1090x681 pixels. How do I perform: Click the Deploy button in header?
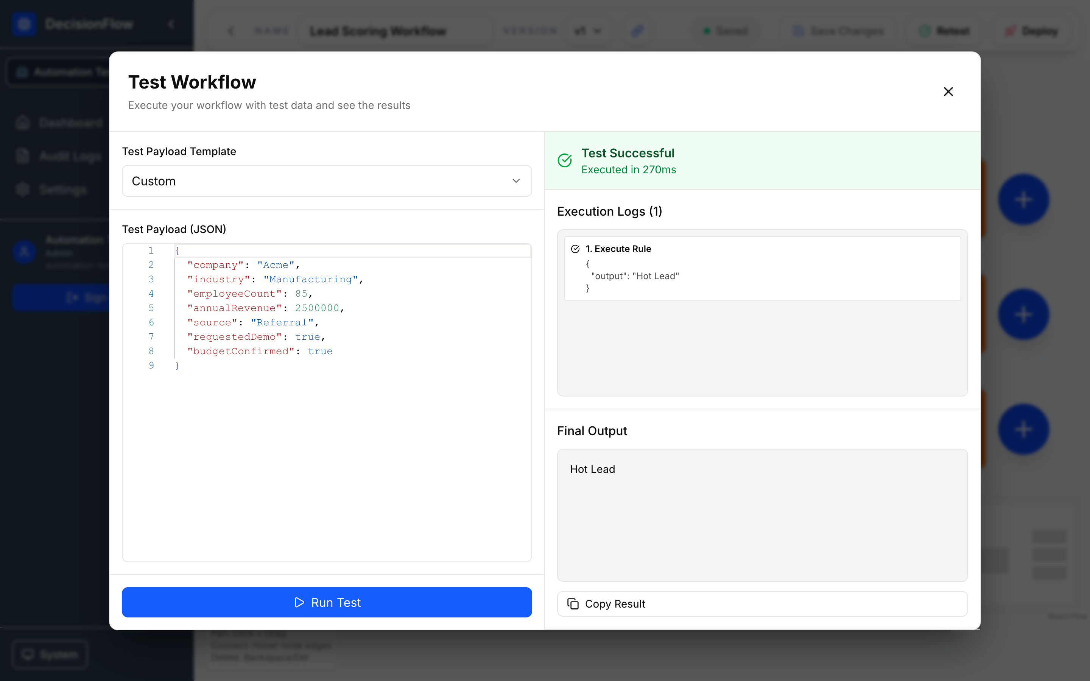pyautogui.click(x=1031, y=31)
